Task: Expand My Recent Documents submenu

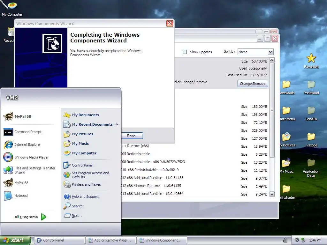Action: 91,125
